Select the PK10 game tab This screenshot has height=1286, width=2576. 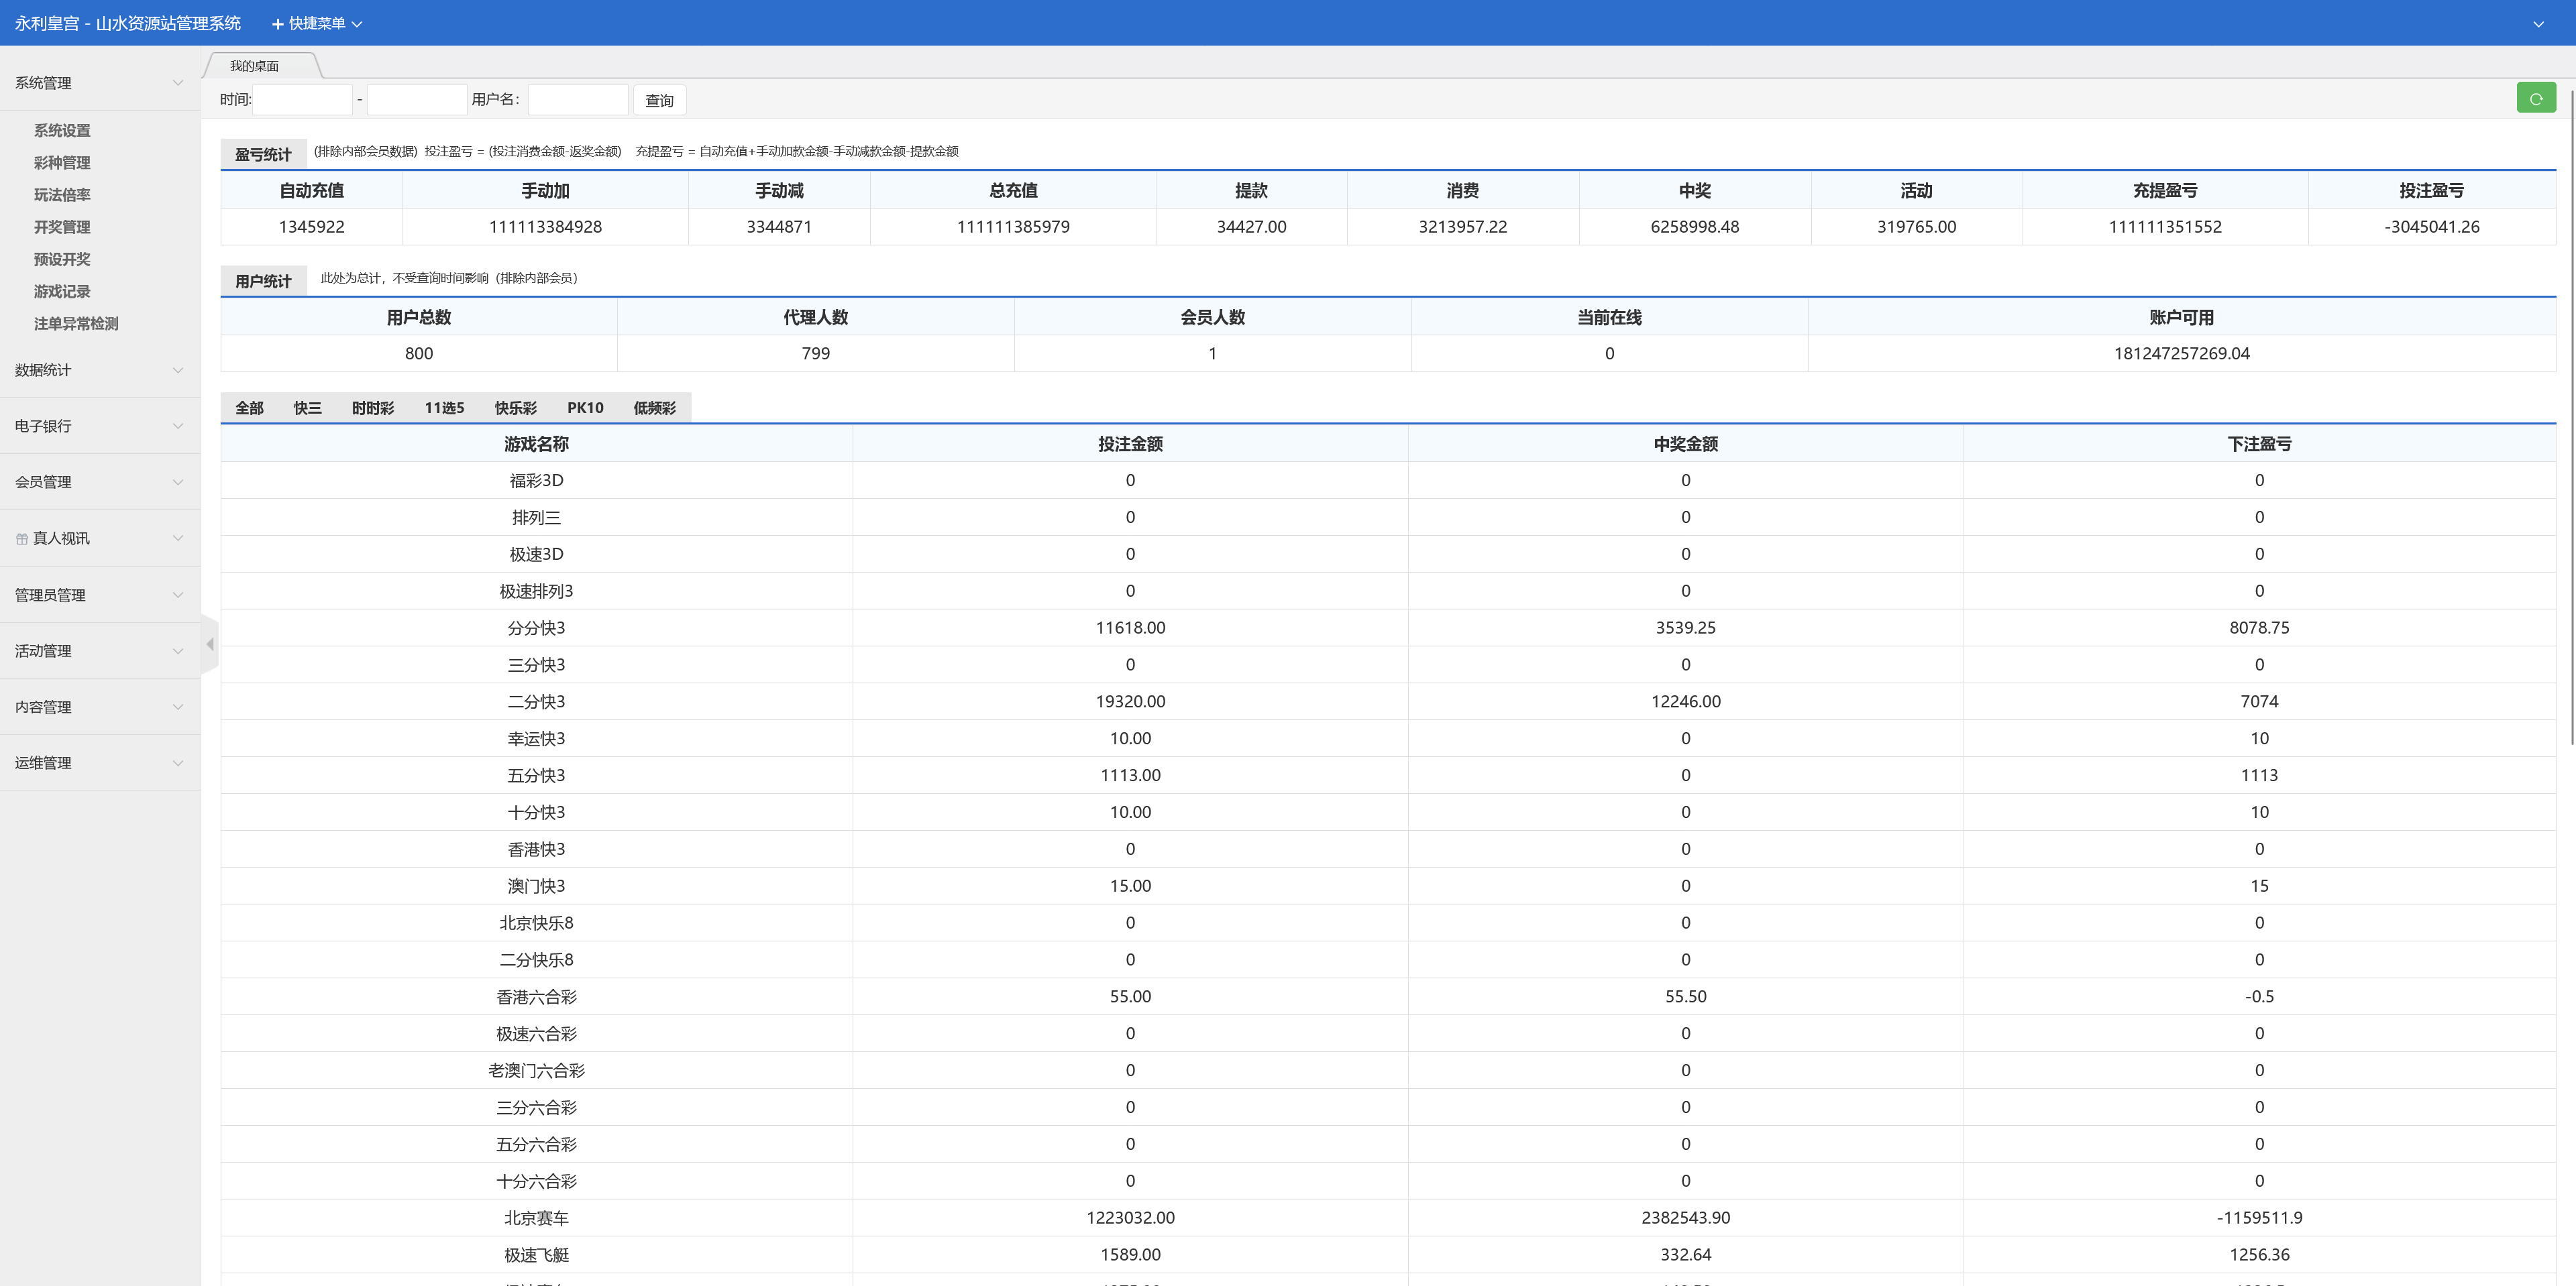[x=585, y=408]
